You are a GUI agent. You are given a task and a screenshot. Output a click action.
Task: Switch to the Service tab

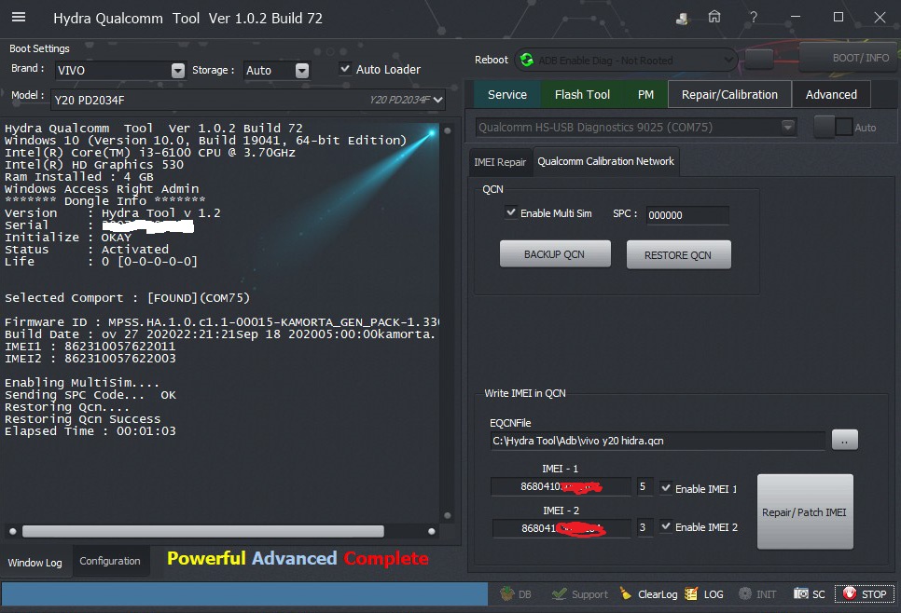coord(507,95)
